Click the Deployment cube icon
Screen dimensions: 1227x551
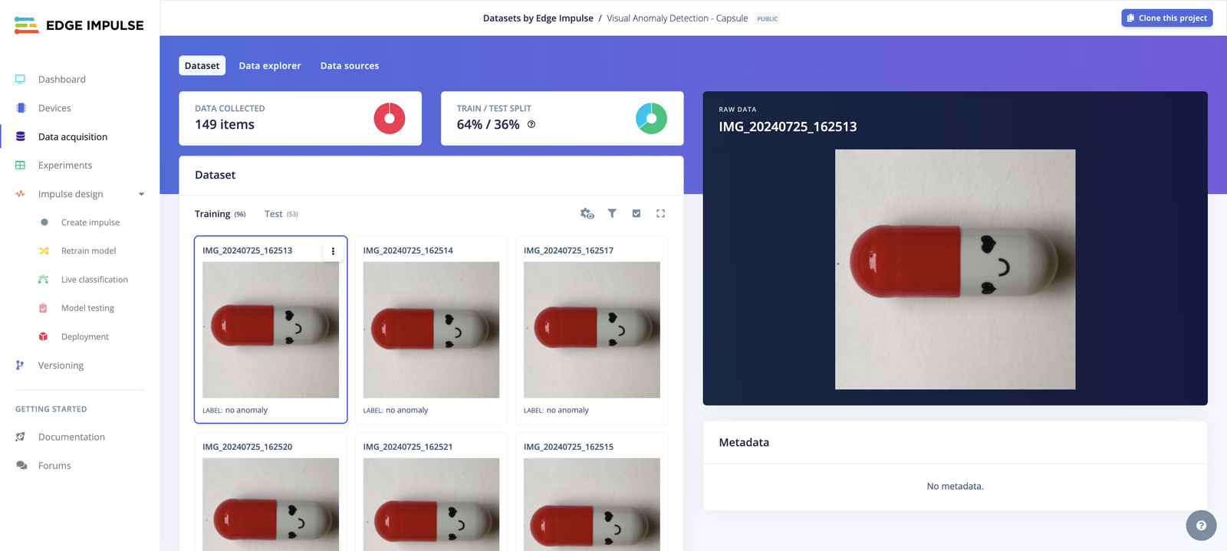[43, 336]
